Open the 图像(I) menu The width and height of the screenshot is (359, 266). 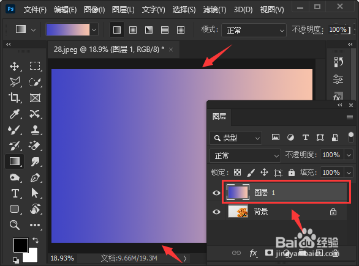[94, 10]
